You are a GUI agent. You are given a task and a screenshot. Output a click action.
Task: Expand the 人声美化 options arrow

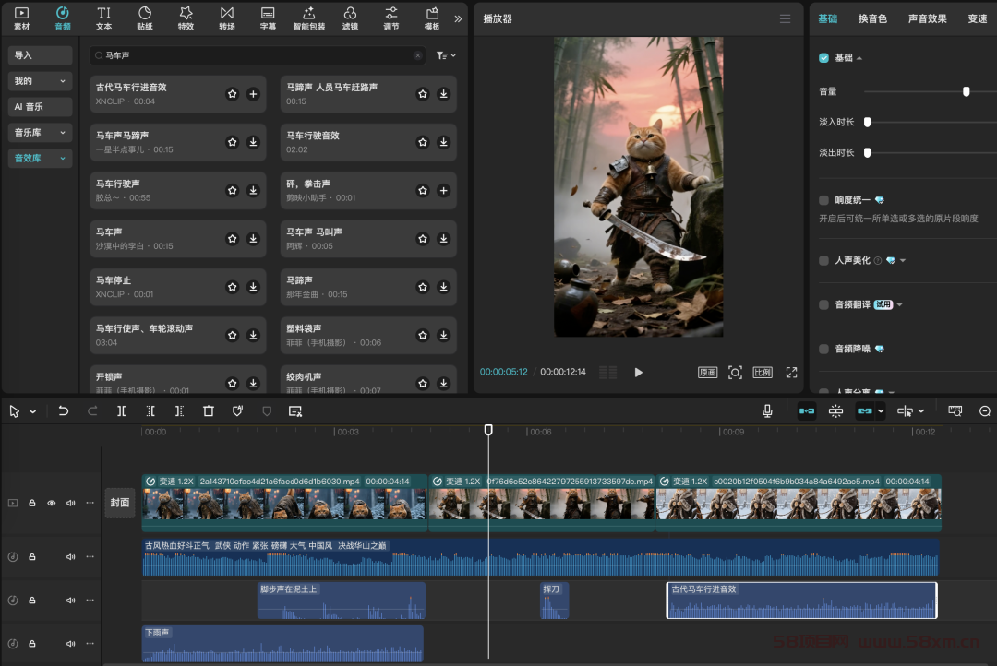point(903,260)
